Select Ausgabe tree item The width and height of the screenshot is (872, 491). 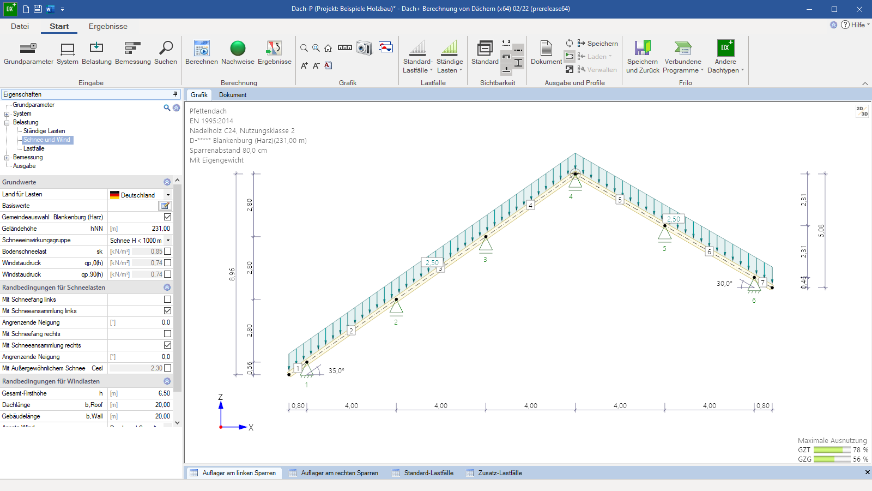24,166
